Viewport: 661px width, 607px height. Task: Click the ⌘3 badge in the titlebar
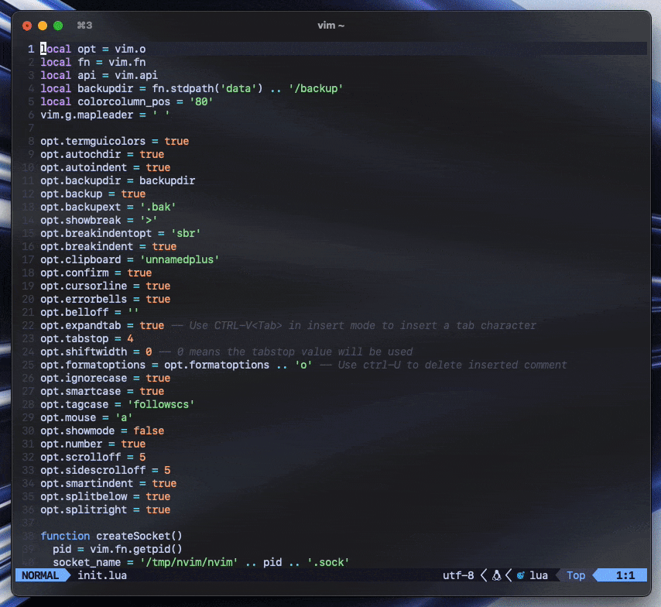[x=84, y=25]
